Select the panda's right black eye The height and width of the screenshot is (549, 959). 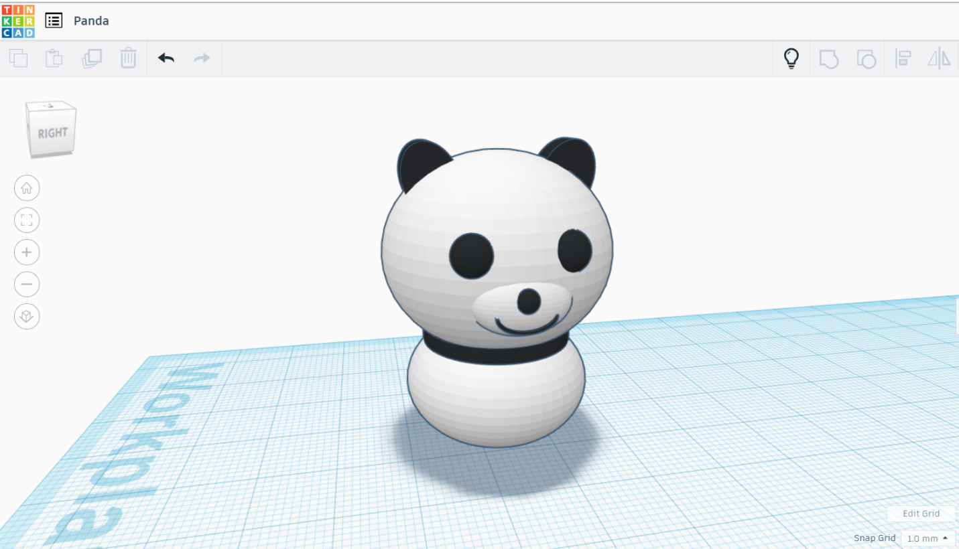[575, 251]
